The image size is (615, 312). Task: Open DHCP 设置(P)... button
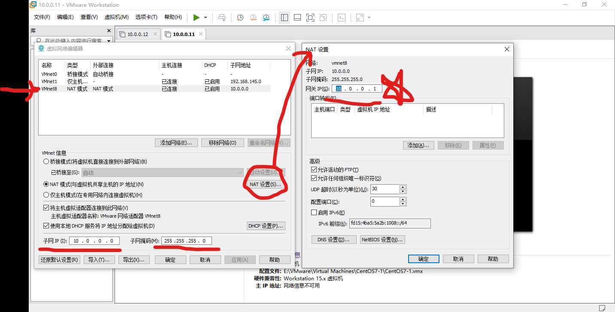[x=266, y=226]
